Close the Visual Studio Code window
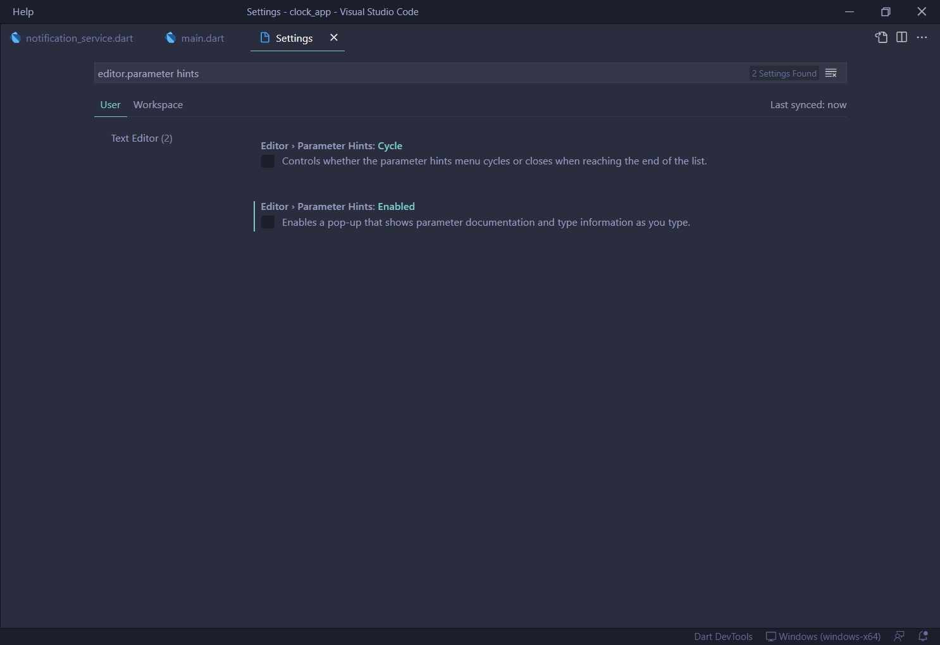The image size is (940, 645). (x=922, y=11)
